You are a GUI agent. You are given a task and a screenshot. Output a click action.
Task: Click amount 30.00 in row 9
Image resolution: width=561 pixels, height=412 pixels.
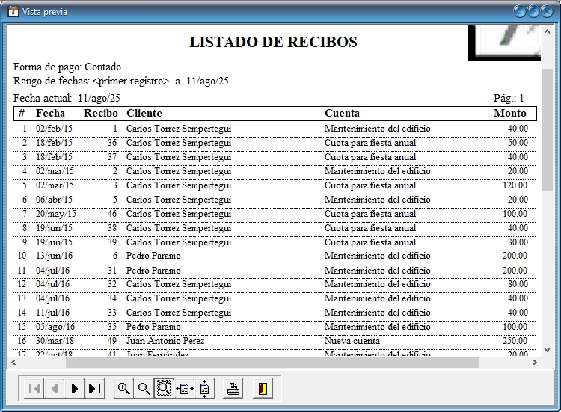(518, 242)
